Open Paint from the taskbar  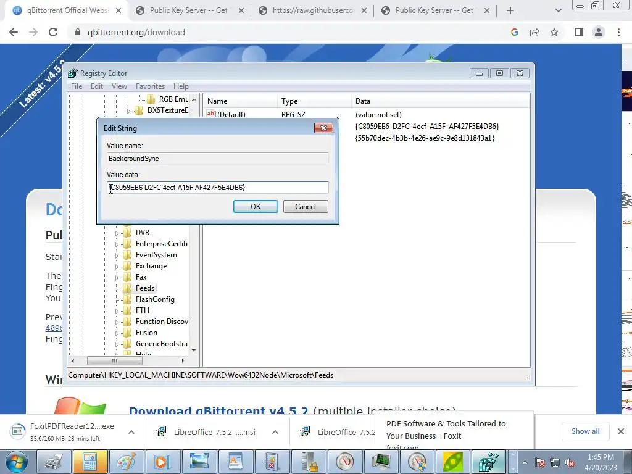tap(126, 462)
